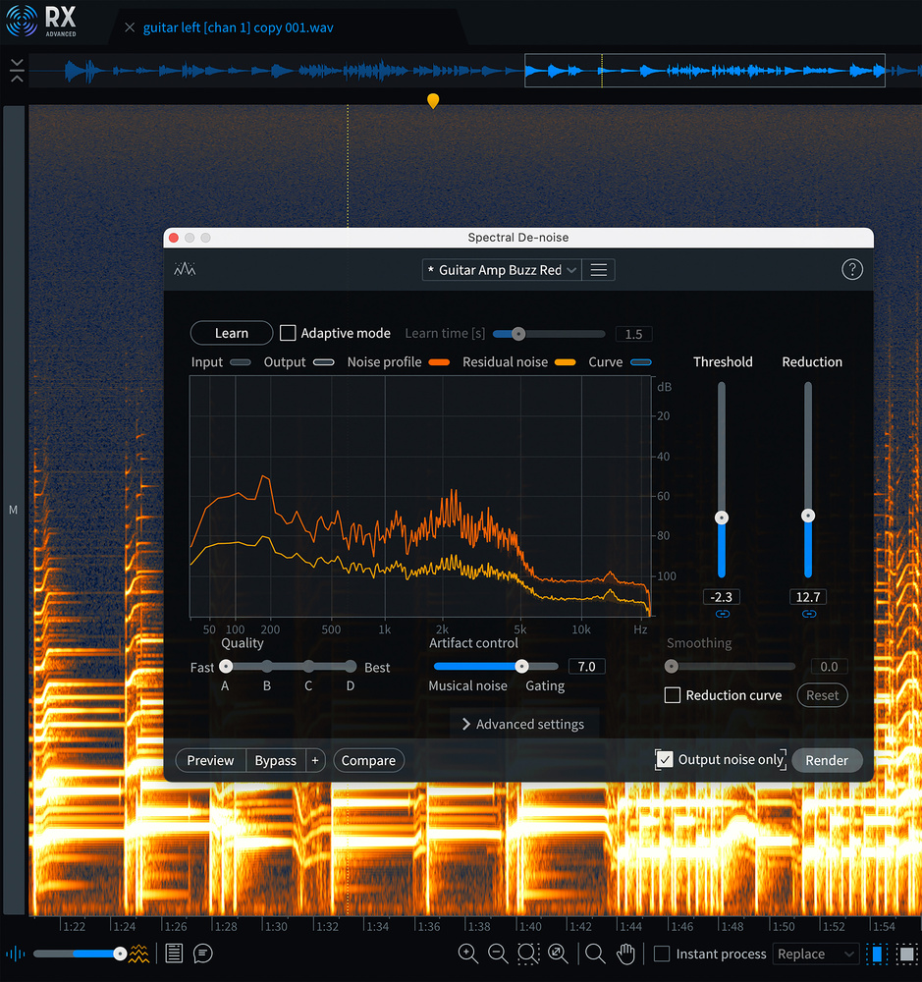Open the Guitar Amp Buzz Red preset dropdown
The image size is (922, 982).
point(501,270)
